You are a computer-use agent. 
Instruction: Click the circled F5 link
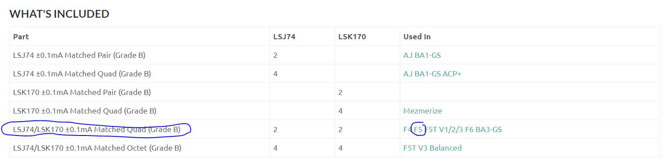[x=418, y=129]
